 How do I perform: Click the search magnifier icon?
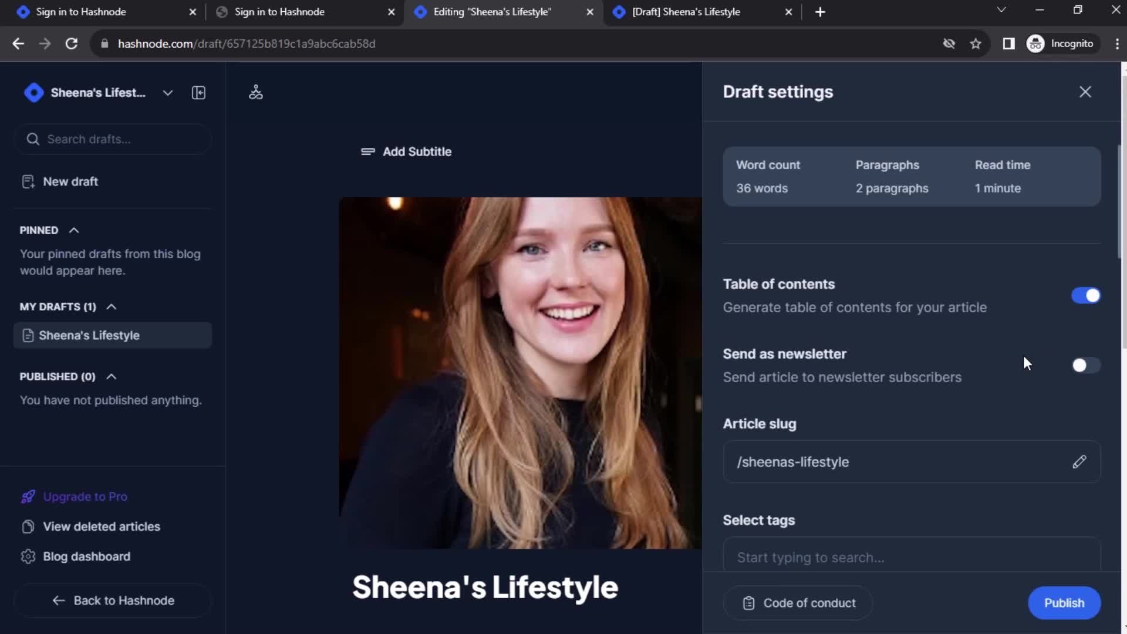[x=33, y=139]
